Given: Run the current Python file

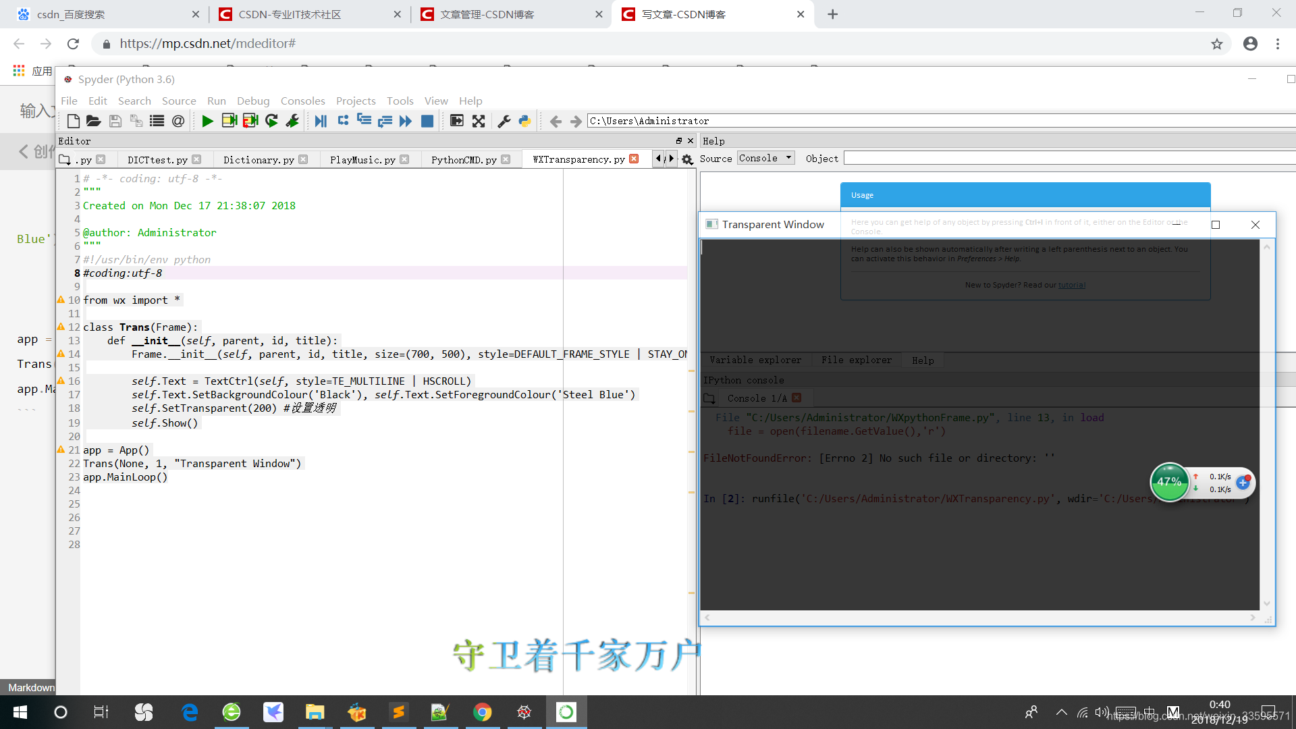Looking at the screenshot, I should point(207,121).
